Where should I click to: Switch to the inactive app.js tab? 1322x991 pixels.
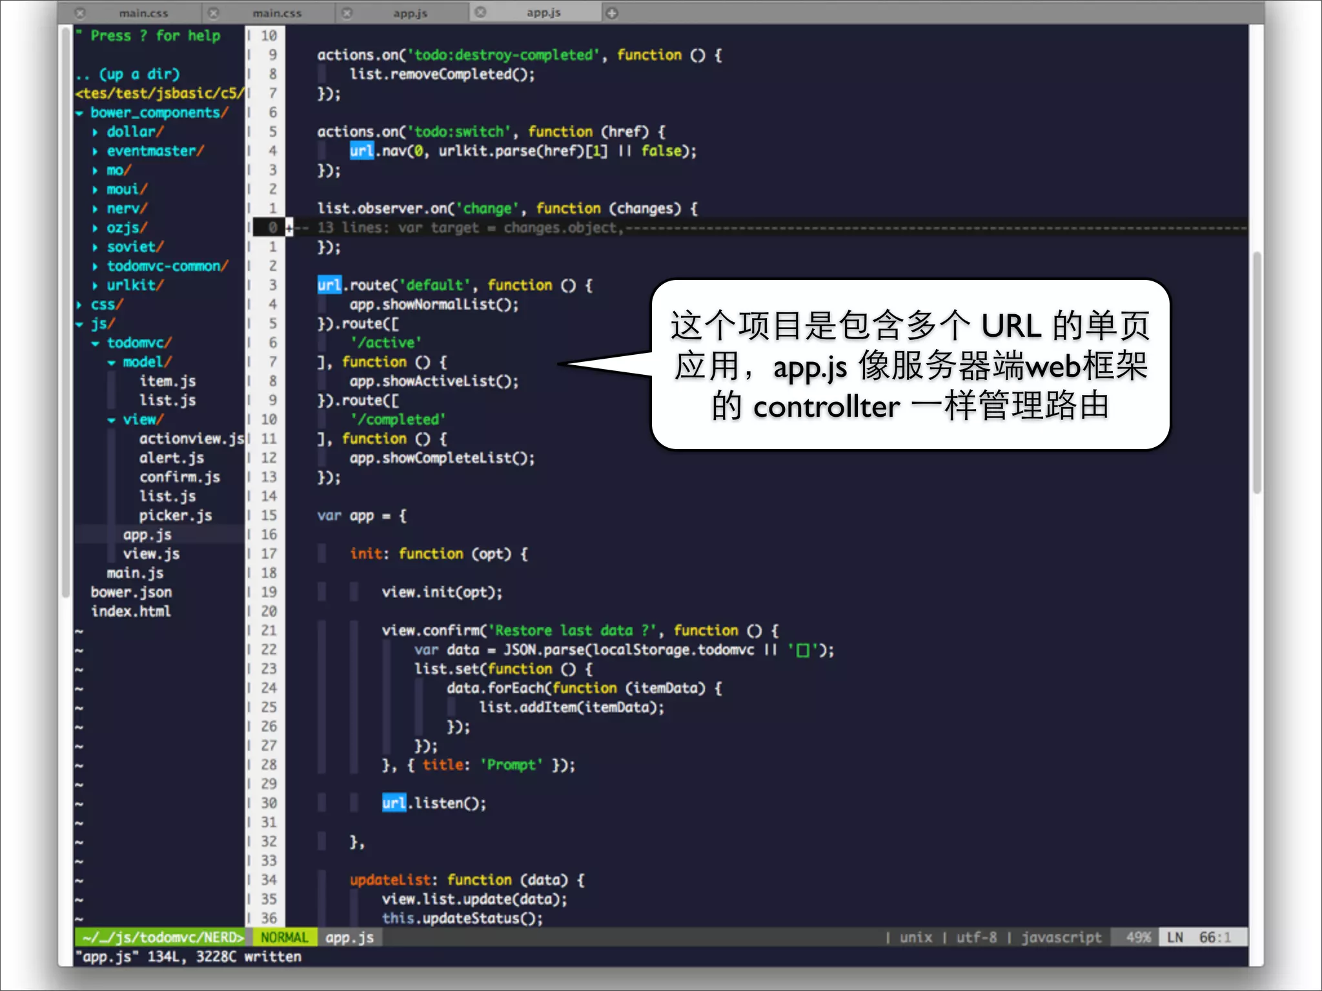(410, 13)
